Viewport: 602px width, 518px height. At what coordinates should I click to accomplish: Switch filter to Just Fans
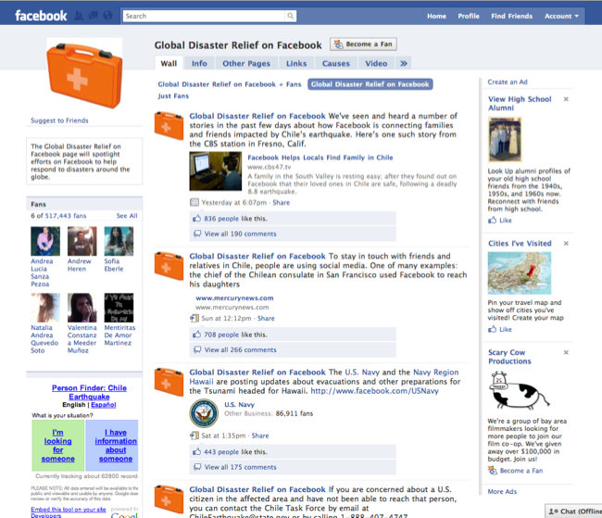tap(173, 96)
